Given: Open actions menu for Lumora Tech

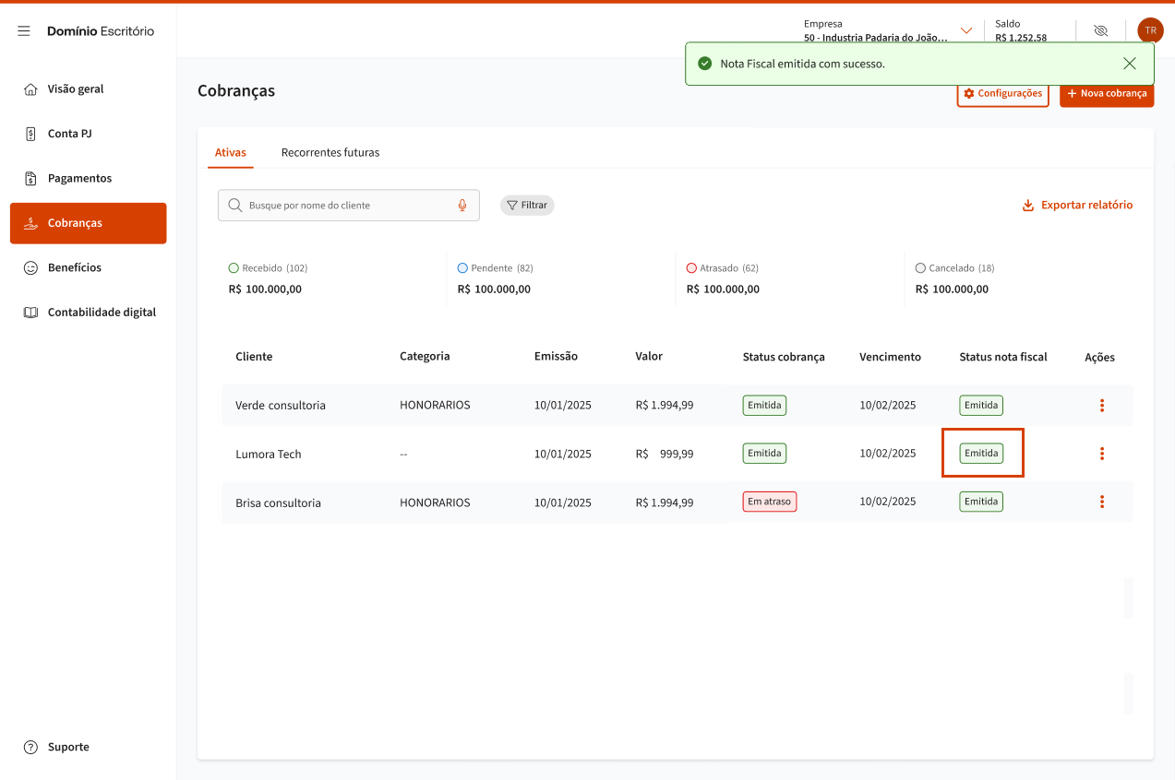Looking at the screenshot, I should 1101,454.
